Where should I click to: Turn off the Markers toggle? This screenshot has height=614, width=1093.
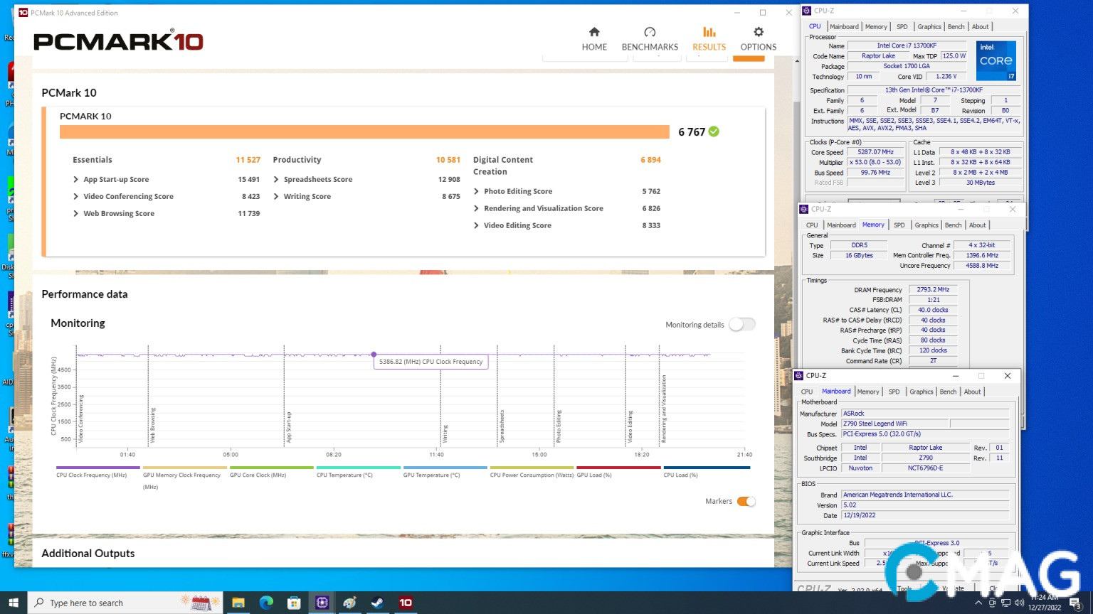(746, 502)
